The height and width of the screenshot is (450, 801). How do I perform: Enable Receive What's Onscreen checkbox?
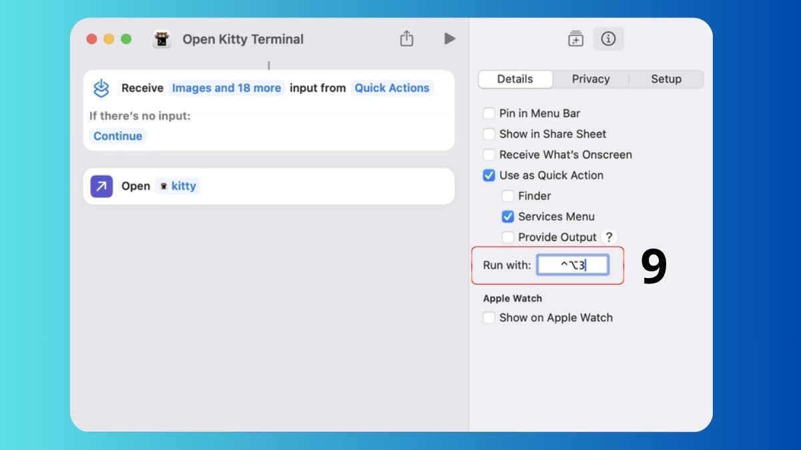click(489, 155)
